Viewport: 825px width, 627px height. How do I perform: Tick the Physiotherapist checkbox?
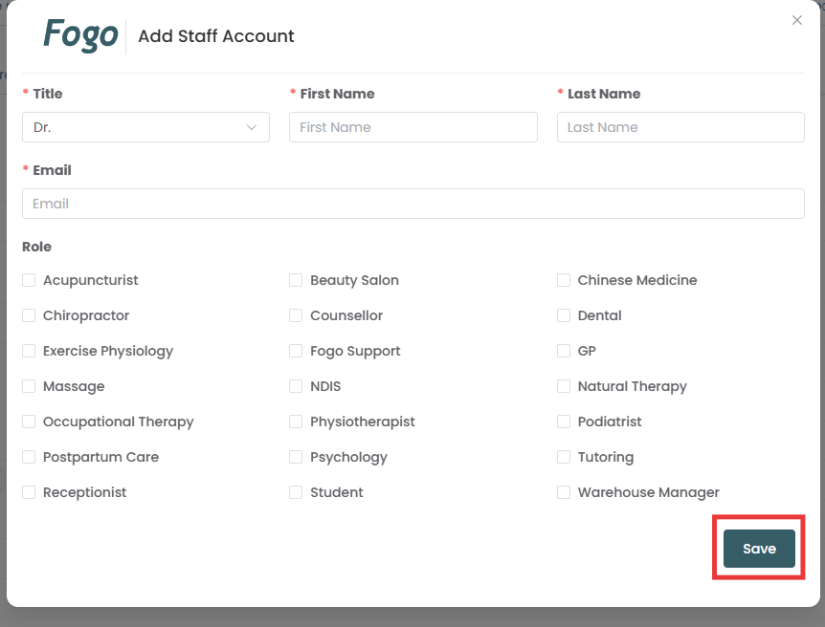coord(296,422)
